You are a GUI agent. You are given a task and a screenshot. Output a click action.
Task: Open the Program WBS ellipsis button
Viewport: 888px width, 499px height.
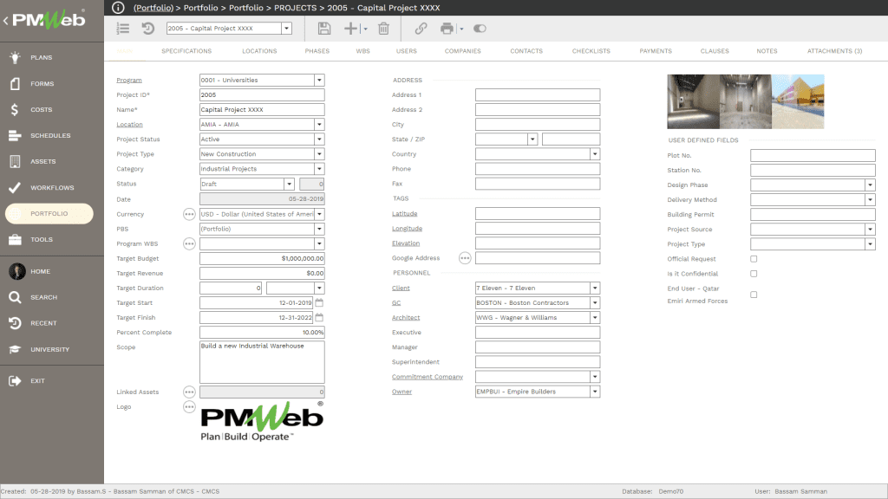click(189, 243)
